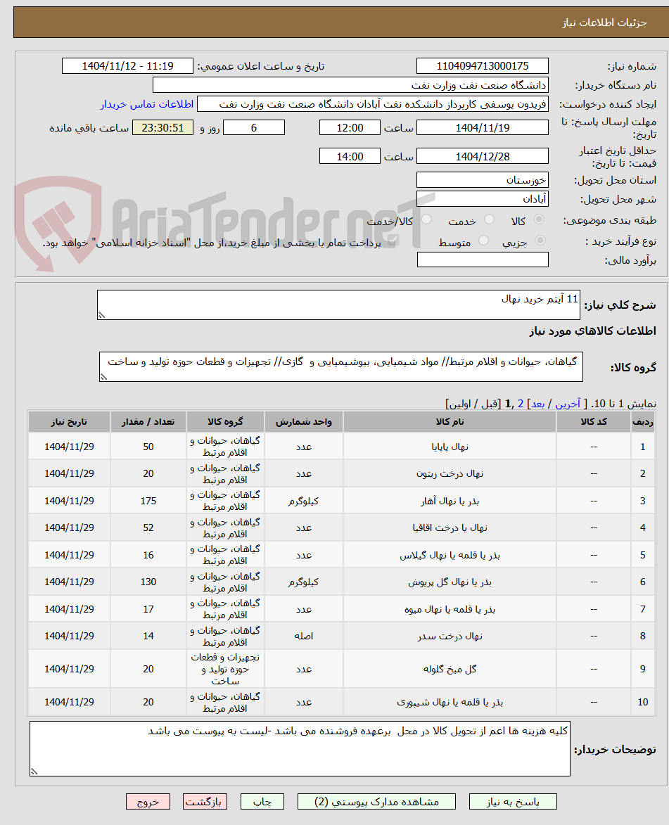
Task: Click the price validity time 14:00
Action: pos(350,156)
